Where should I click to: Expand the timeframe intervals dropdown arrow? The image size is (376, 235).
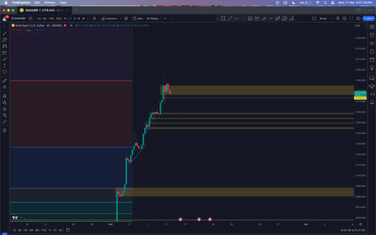click(88, 19)
